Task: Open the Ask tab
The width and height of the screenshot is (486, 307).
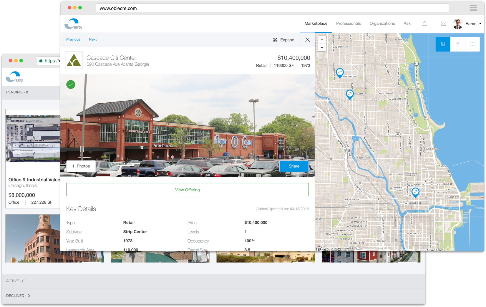Action: coord(407,24)
